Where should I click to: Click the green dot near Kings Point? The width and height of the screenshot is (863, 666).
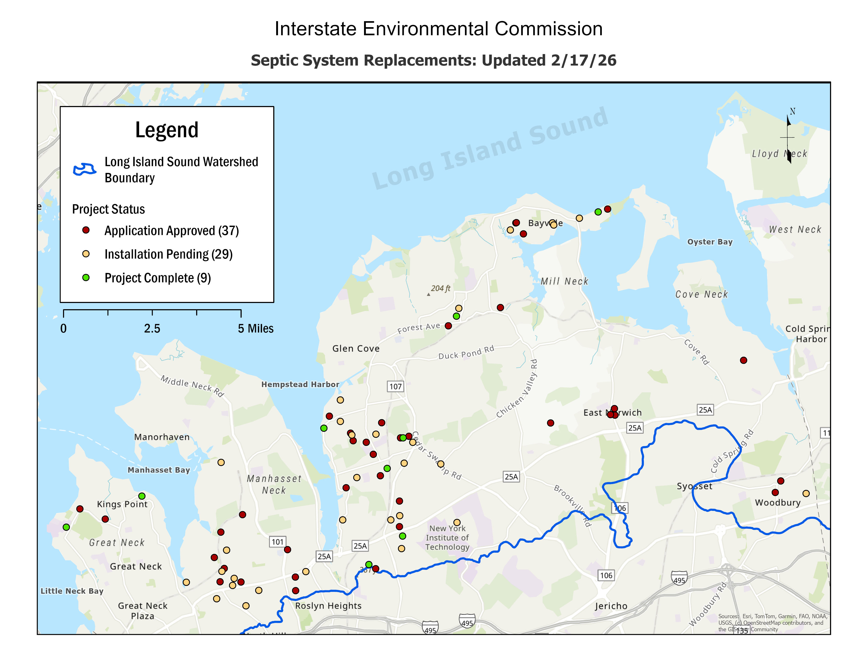pyautogui.click(x=142, y=496)
